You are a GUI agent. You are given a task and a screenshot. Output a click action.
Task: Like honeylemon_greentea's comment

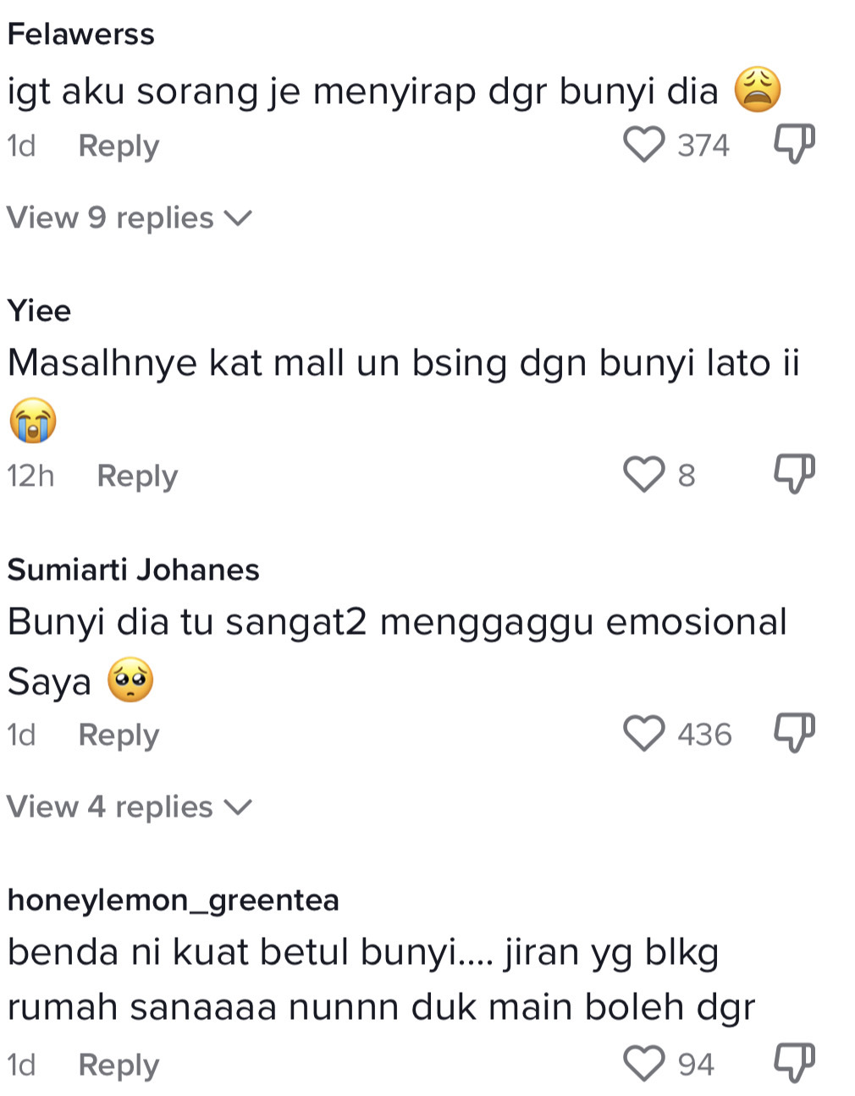[x=643, y=1064]
